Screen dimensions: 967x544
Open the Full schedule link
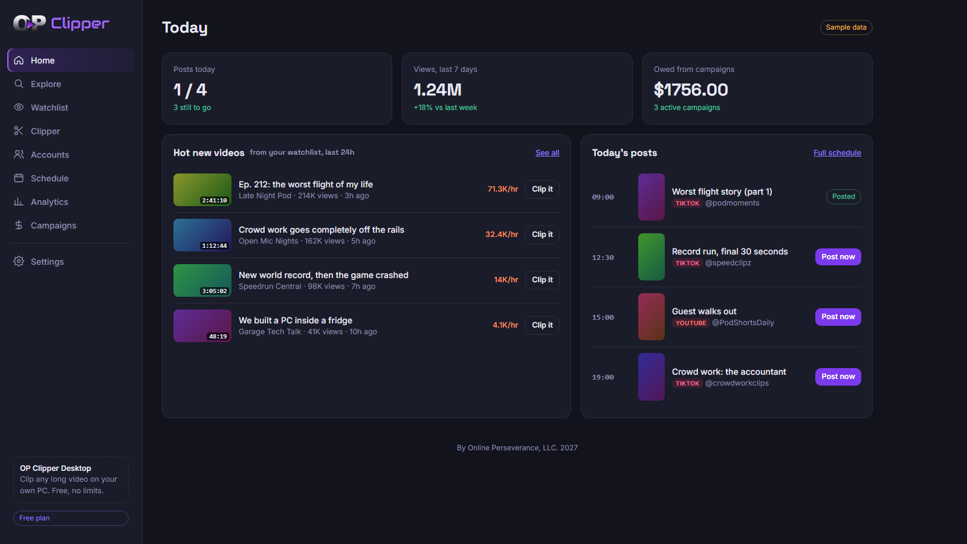click(837, 153)
